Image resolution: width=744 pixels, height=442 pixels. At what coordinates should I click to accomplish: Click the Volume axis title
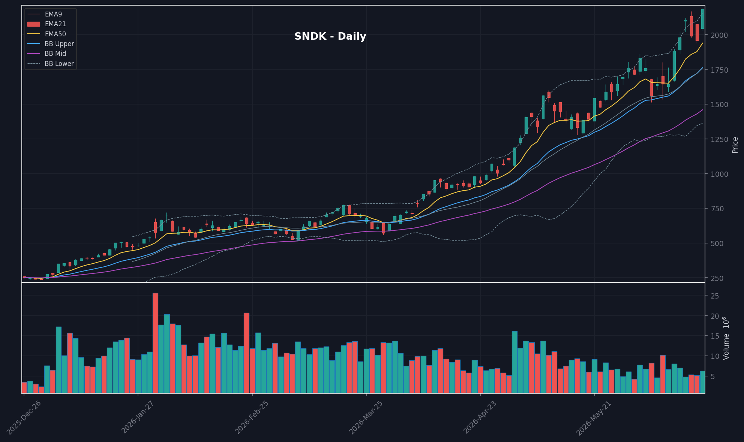(x=726, y=338)
